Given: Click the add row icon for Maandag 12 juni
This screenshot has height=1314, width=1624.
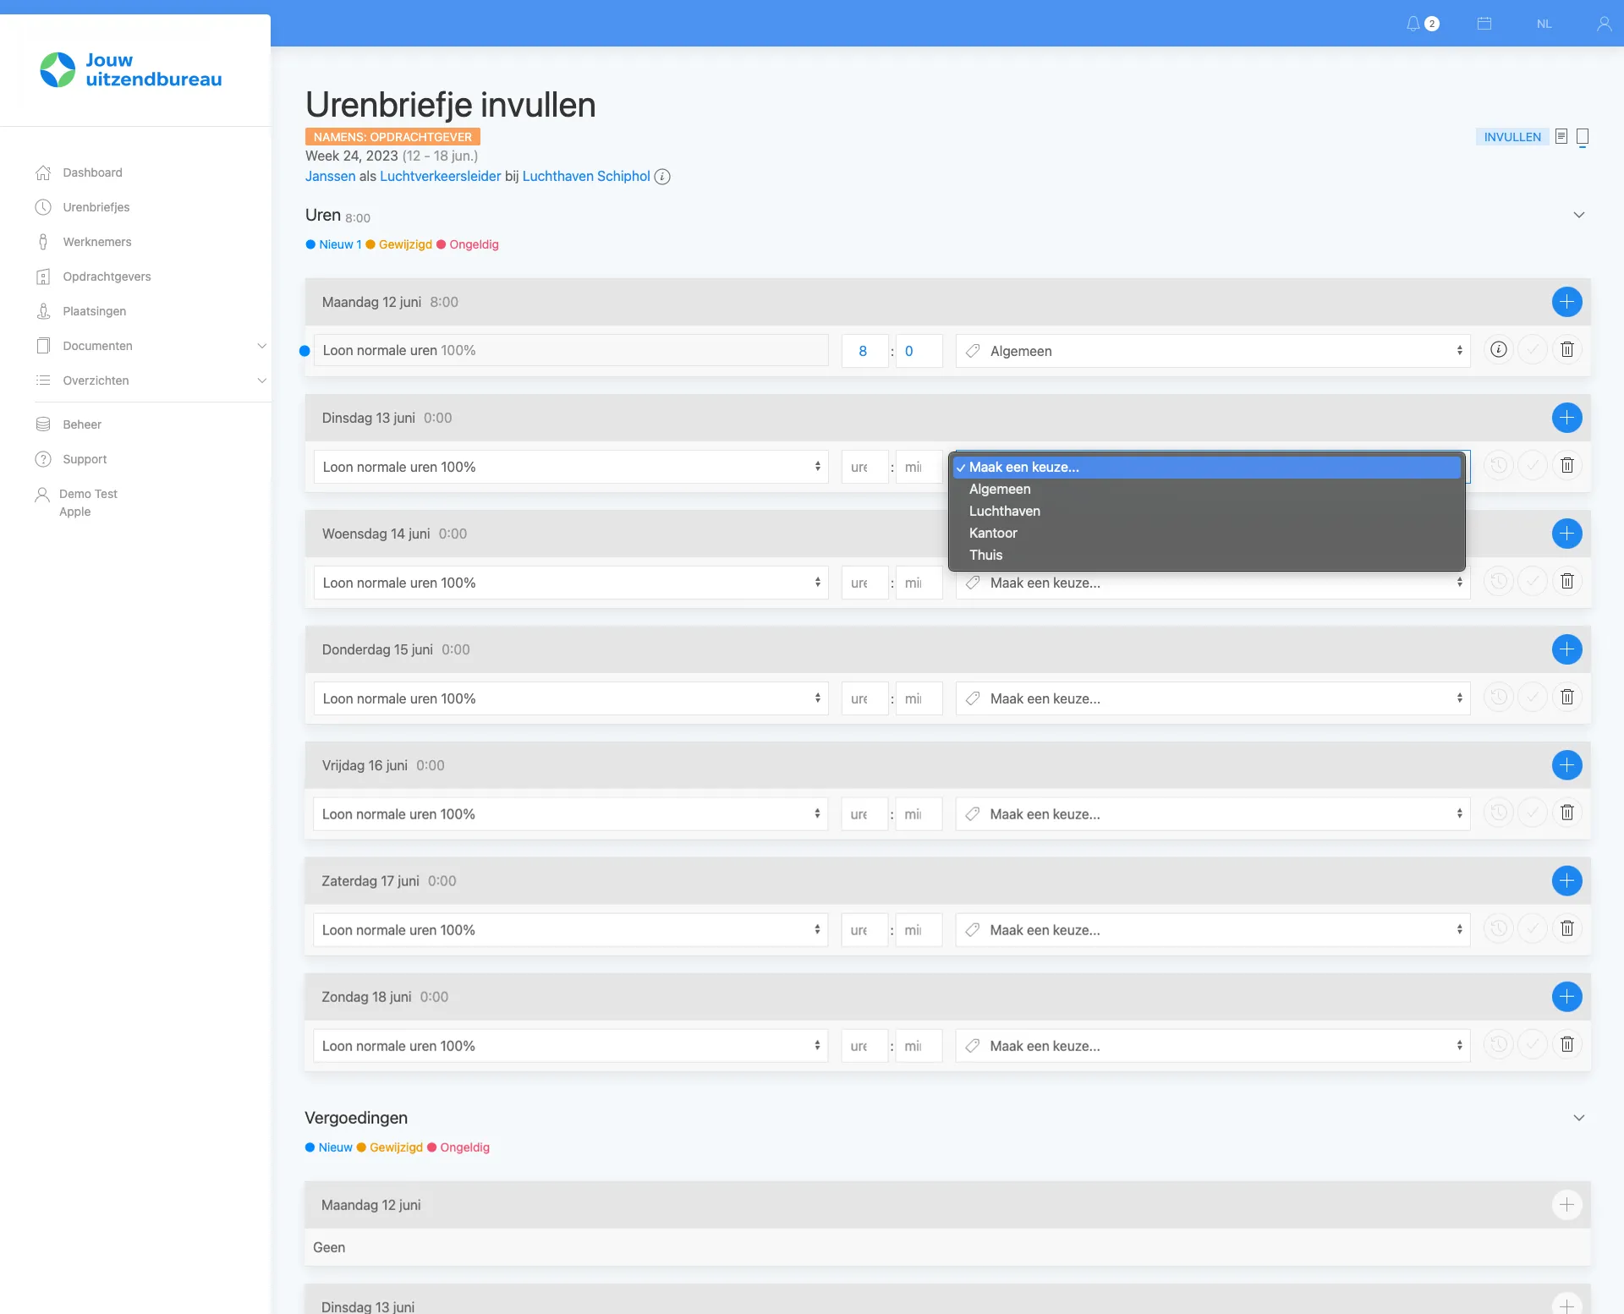Looking at the screenshot, I should [1566, 302].
